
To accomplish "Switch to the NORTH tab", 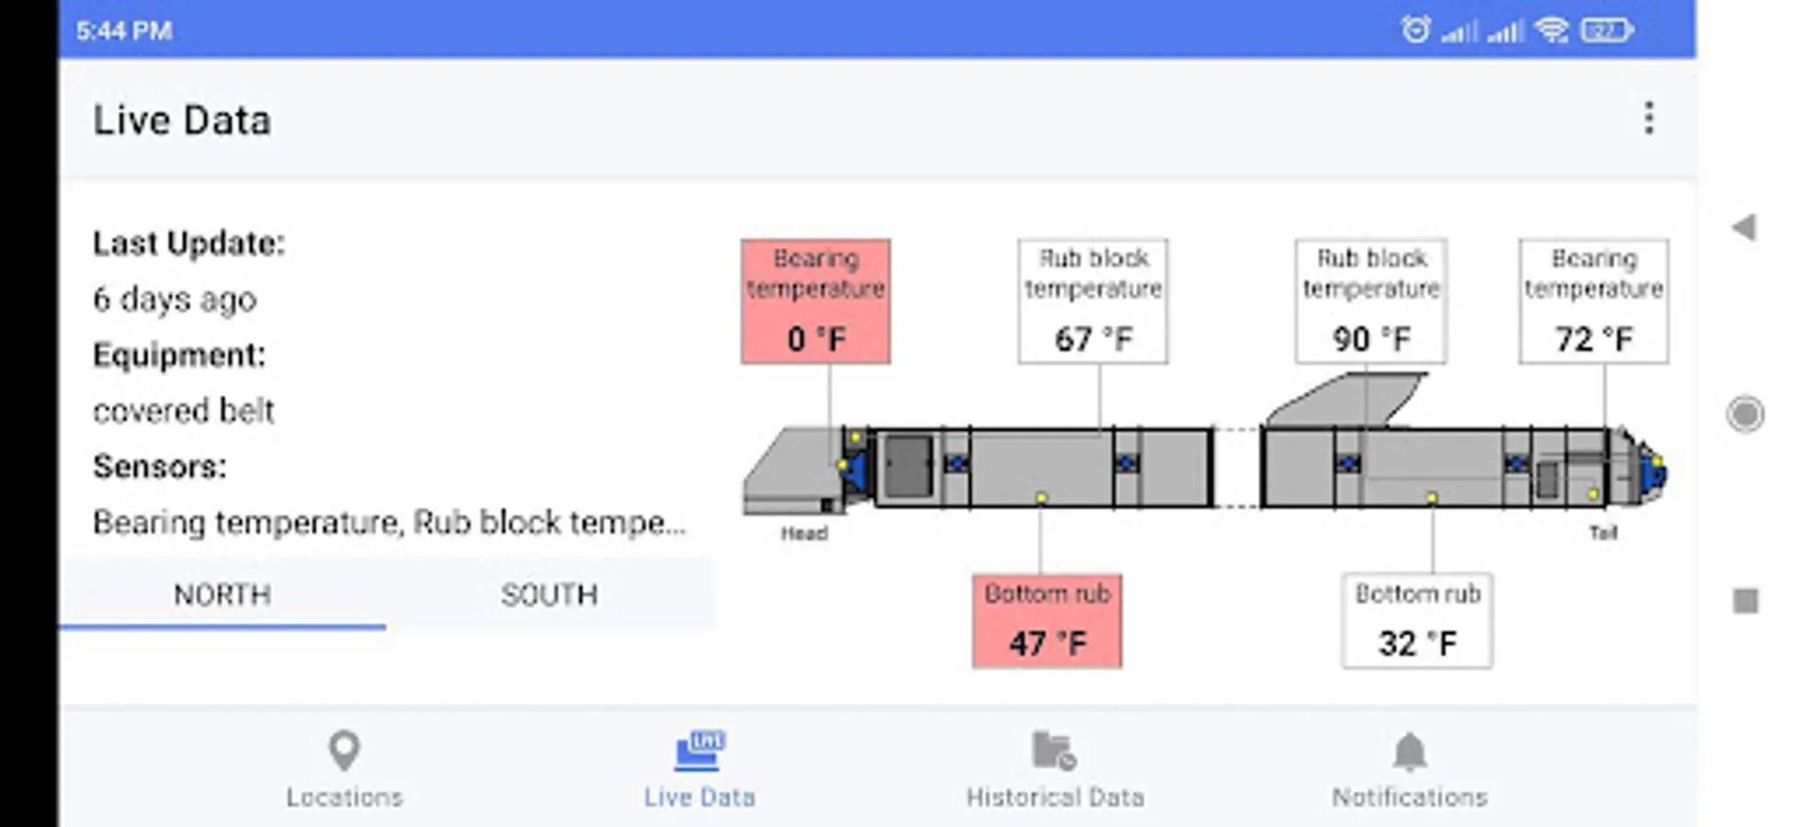I will (x=223, y=595).
